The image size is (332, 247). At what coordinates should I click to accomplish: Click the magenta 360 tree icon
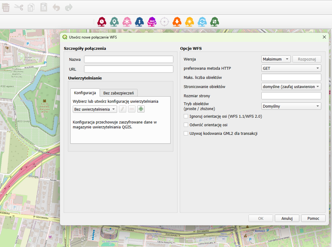click(x=152, y=22)
